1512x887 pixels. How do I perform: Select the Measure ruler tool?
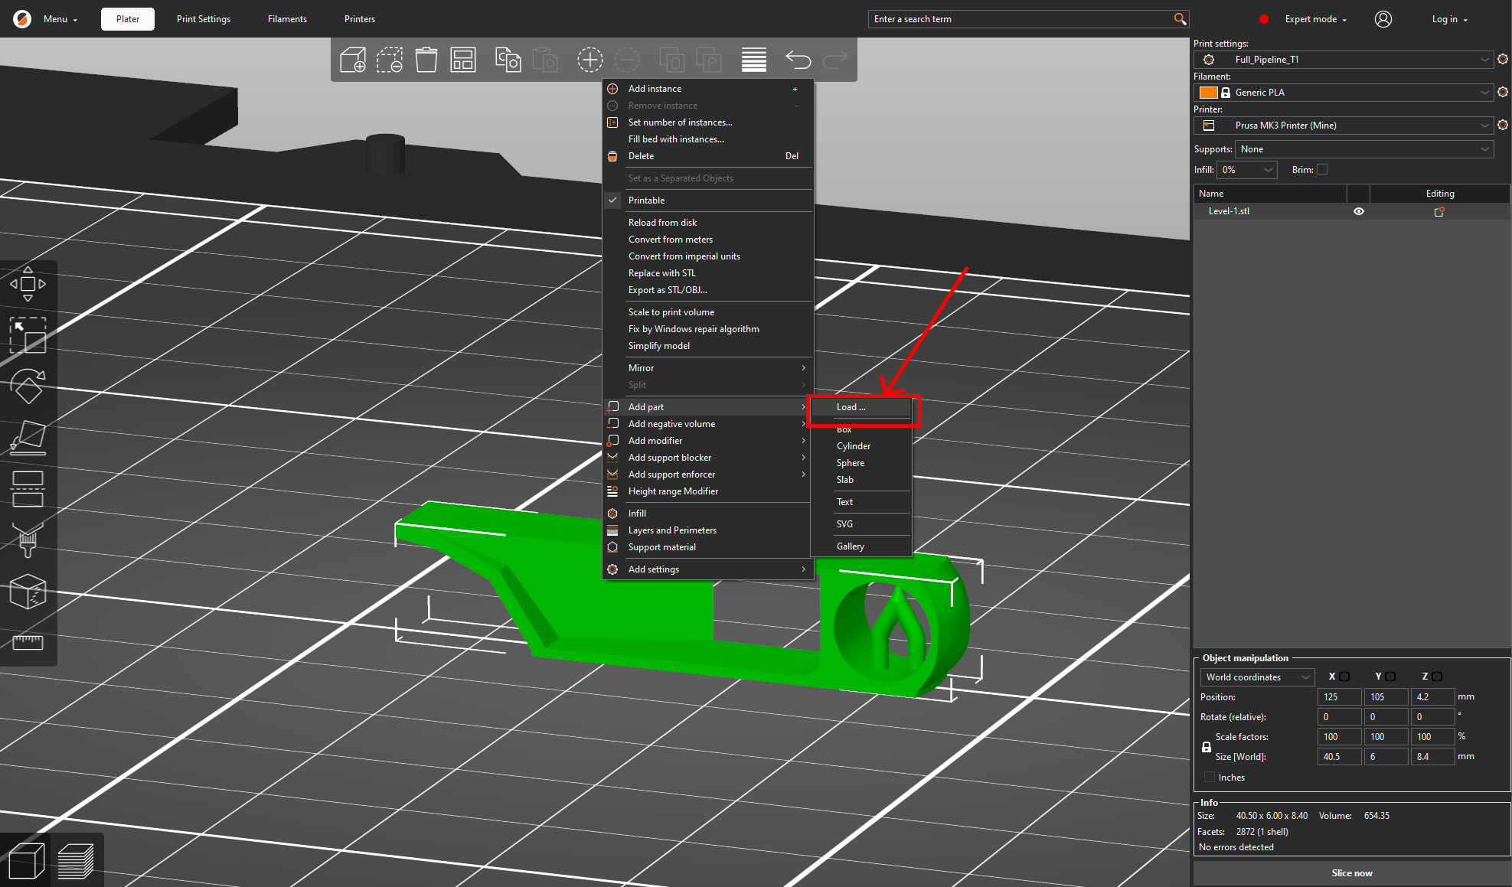(x=28, y=642)
